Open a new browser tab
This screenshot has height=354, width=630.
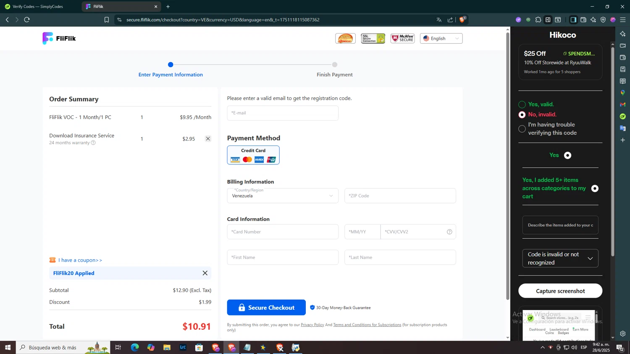pyautogui.click(x=168, y=7)
